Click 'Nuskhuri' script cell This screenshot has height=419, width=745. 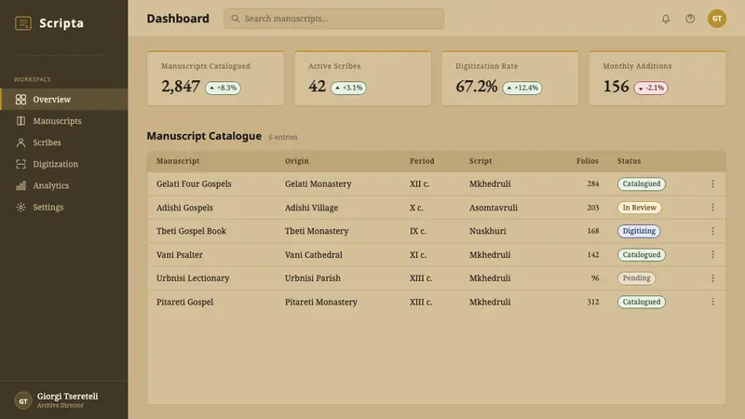point(488,231)
